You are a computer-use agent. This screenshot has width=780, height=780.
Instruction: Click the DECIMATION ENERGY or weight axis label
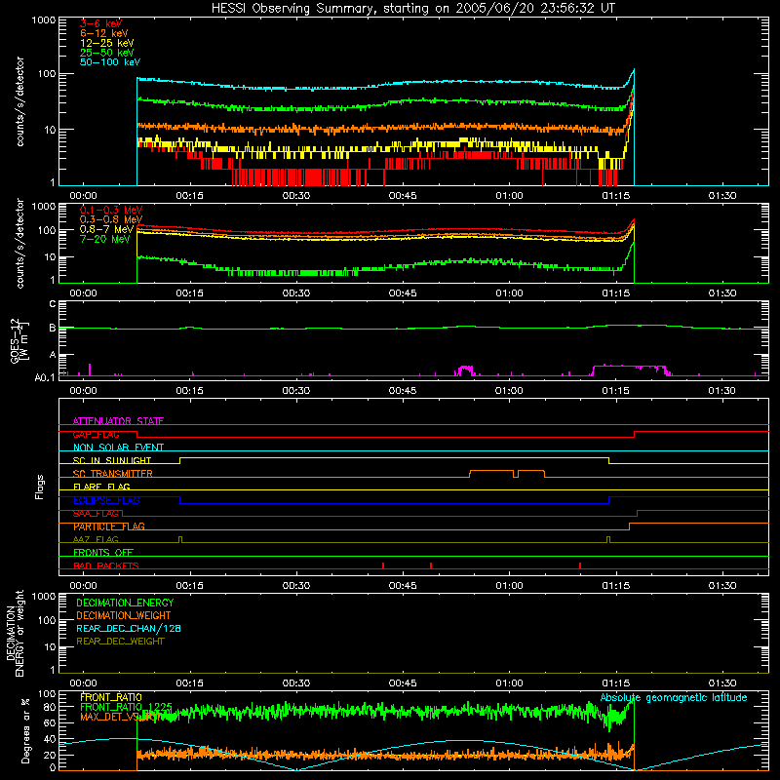[x=15, y=633]
